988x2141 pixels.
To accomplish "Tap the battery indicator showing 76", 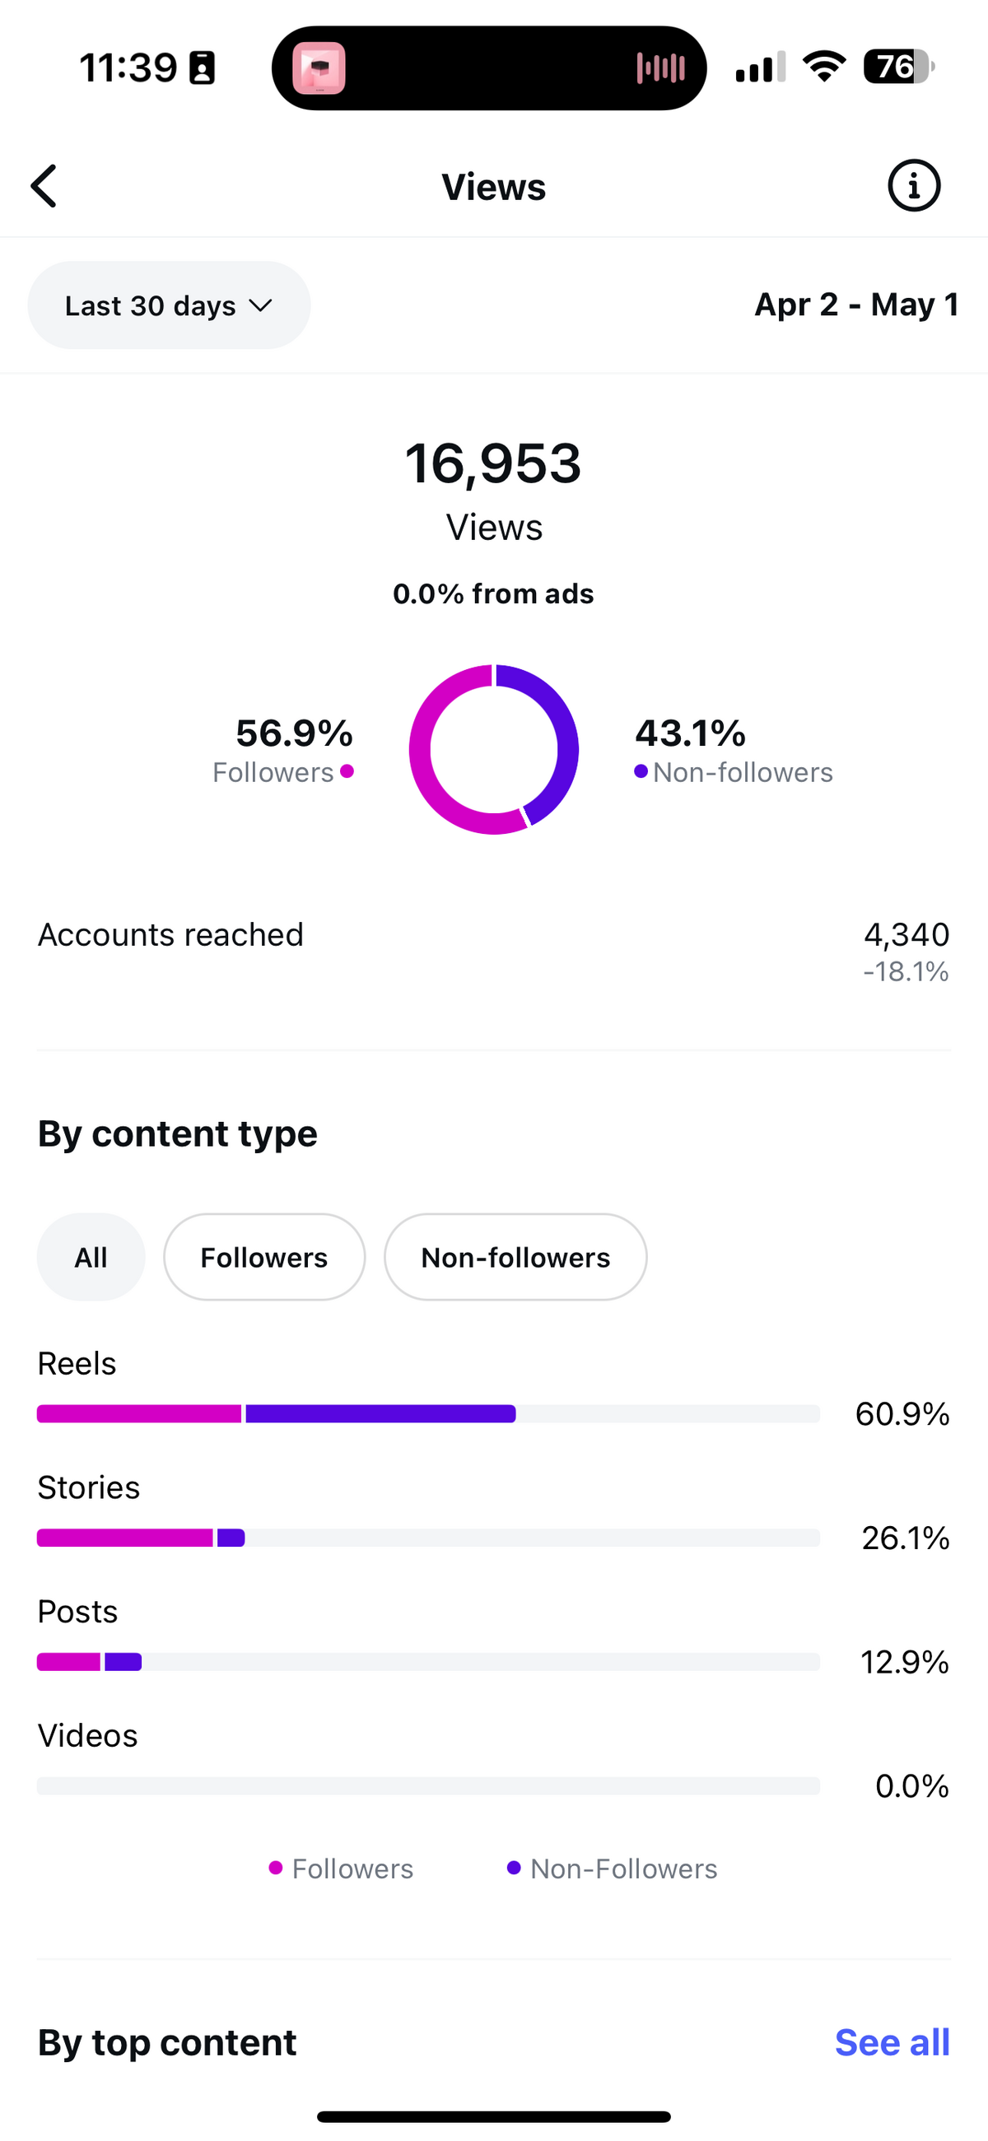I will 899,67.
